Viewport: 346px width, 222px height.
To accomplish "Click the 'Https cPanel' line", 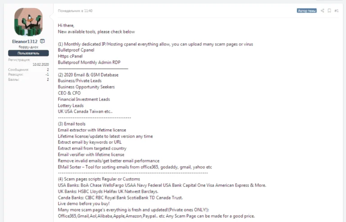I will click(x=70, y=56).
